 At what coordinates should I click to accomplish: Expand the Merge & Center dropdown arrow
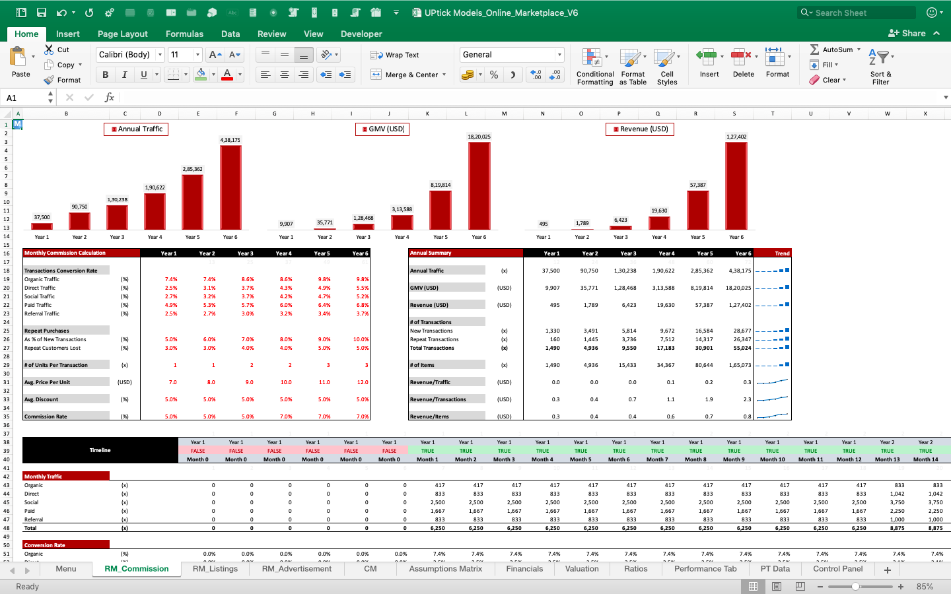(x=444, y=75)
